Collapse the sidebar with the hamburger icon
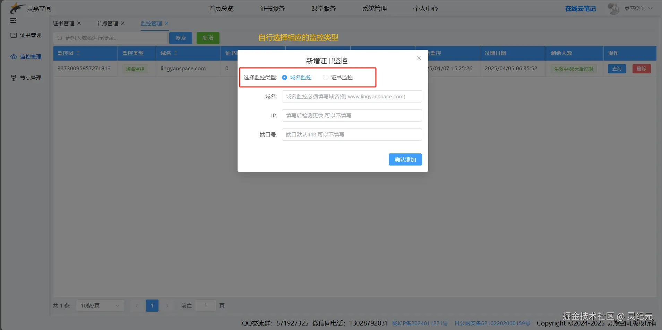The height and width of the screenshot is (330, 662). click(x=13, y=20)
